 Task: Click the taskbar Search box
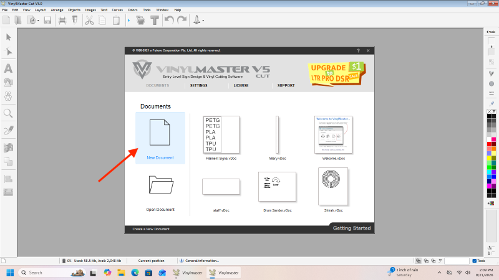coord(52,273)
